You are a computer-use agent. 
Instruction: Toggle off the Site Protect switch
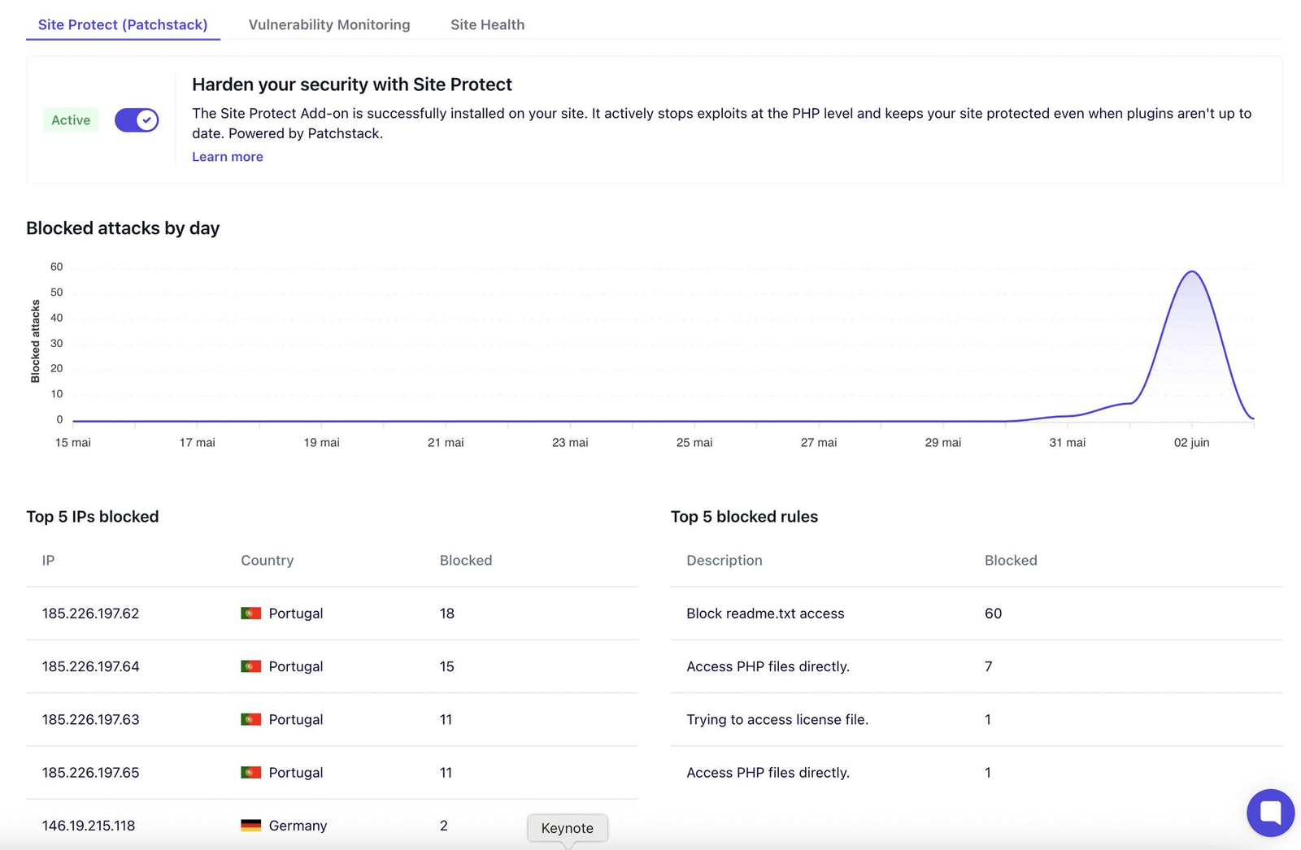(137, 120)
